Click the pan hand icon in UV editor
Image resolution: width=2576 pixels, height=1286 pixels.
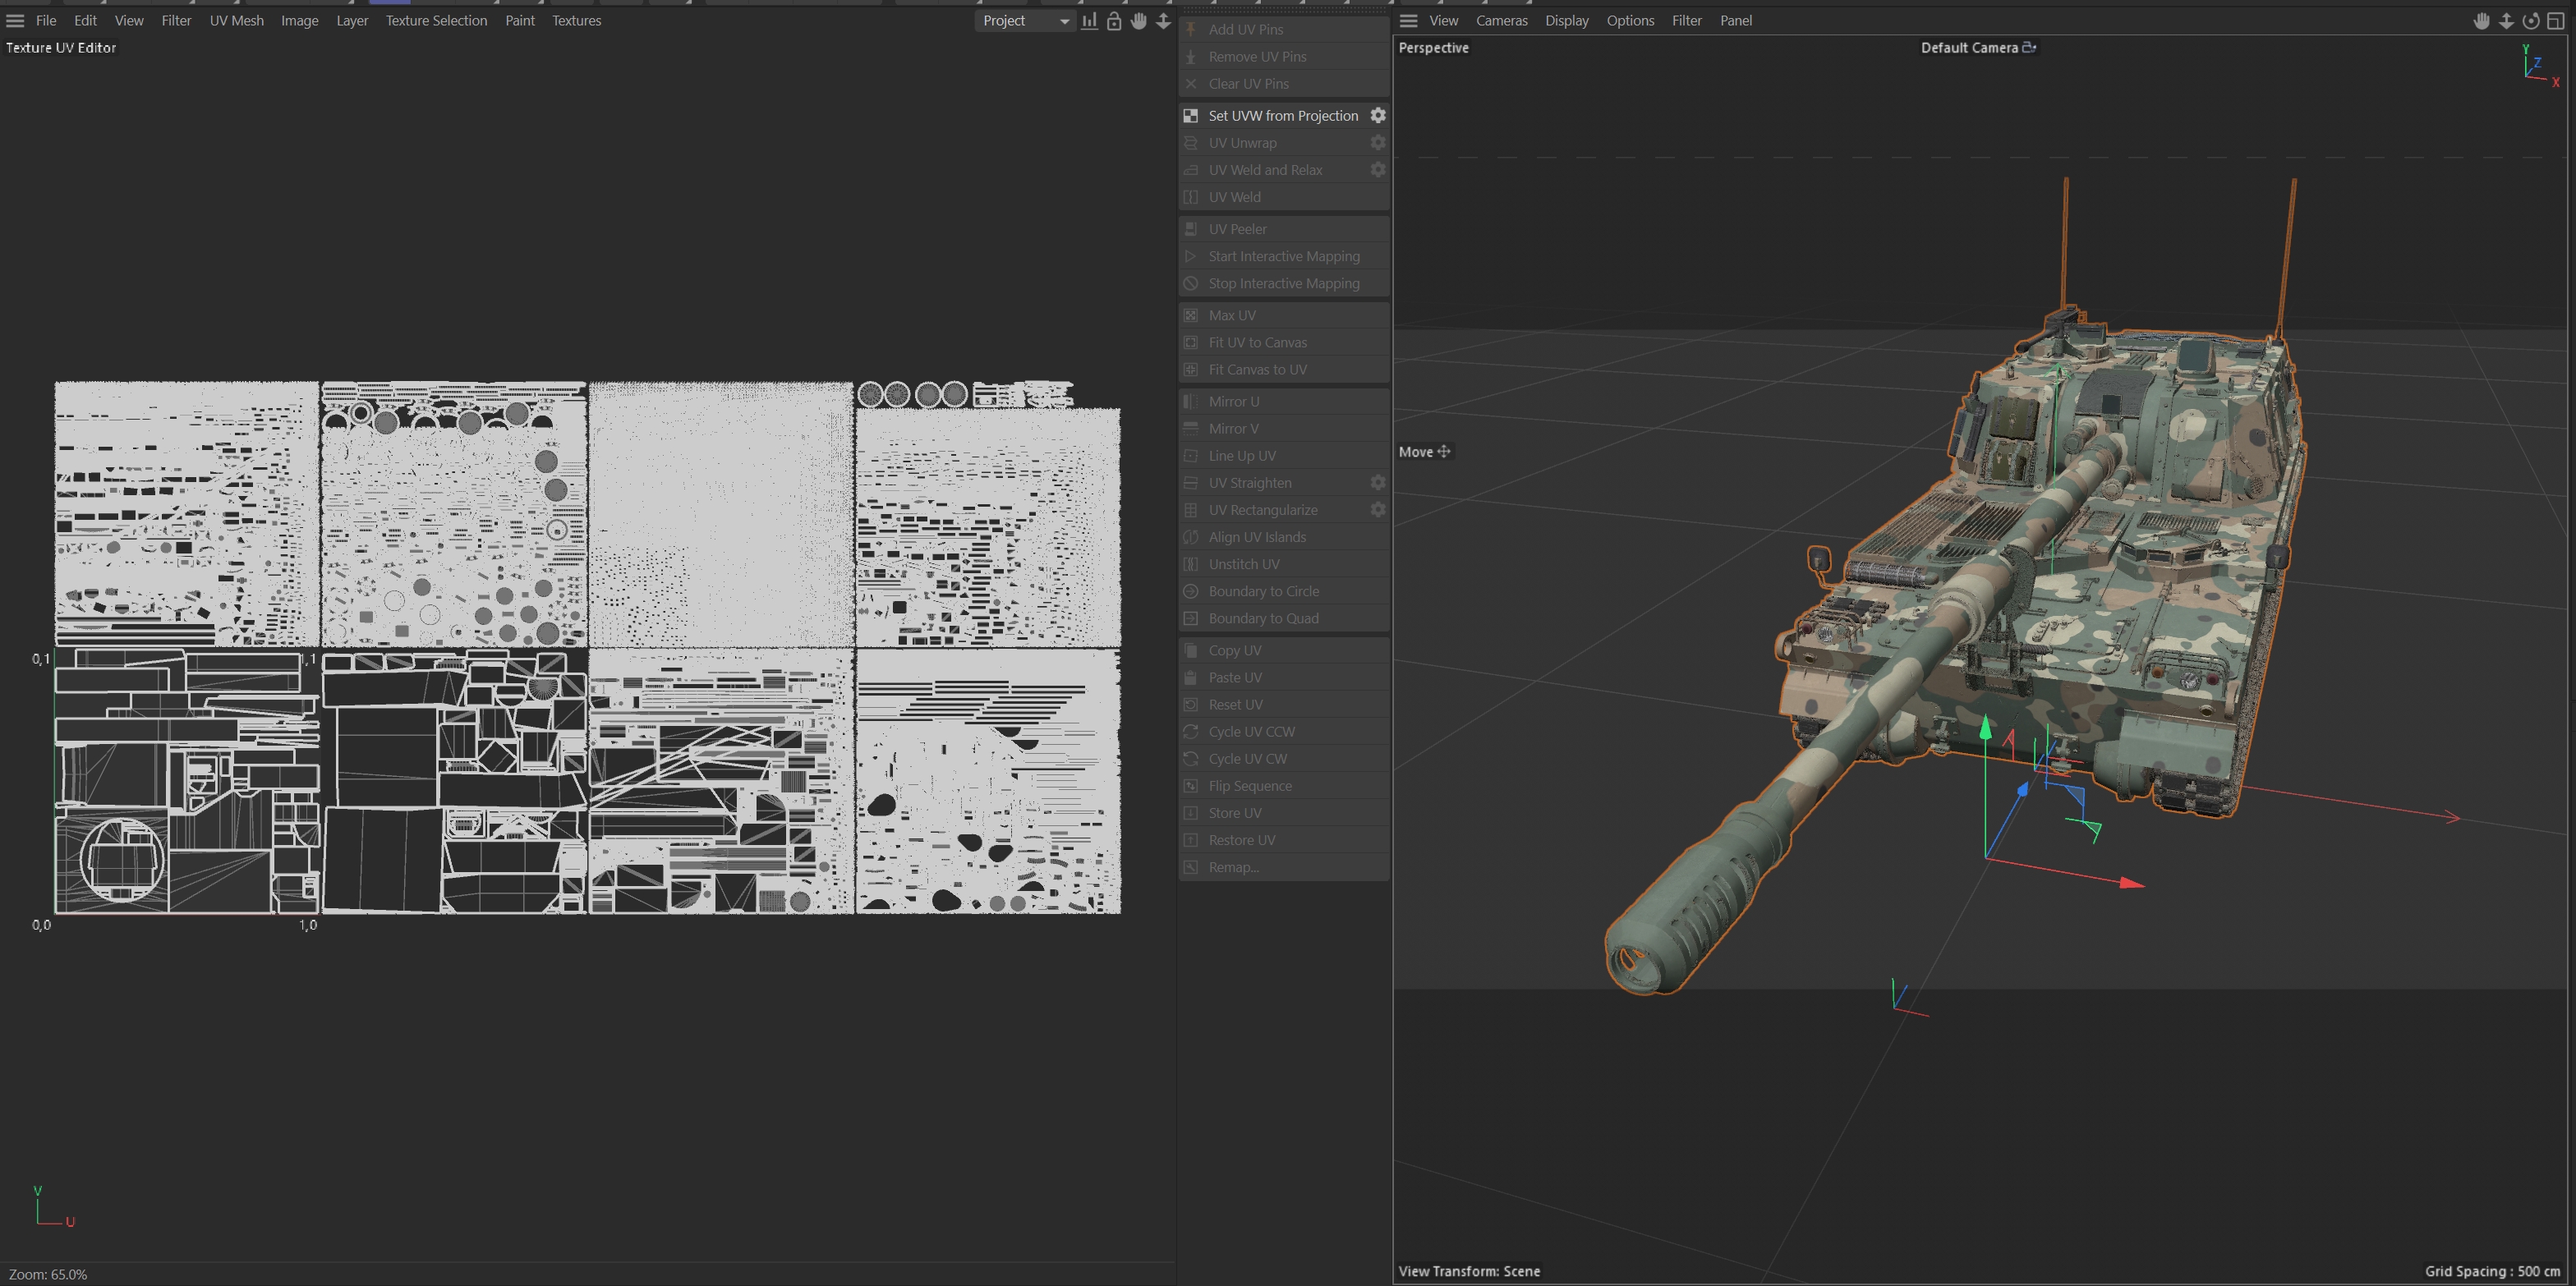point(1138,21)
